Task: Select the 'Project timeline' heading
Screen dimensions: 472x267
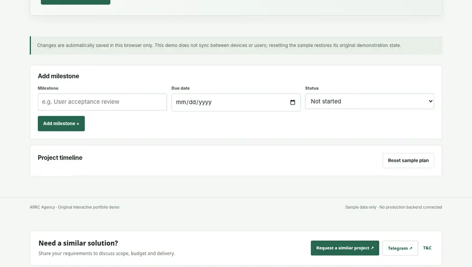Action: tap(60, 158)
